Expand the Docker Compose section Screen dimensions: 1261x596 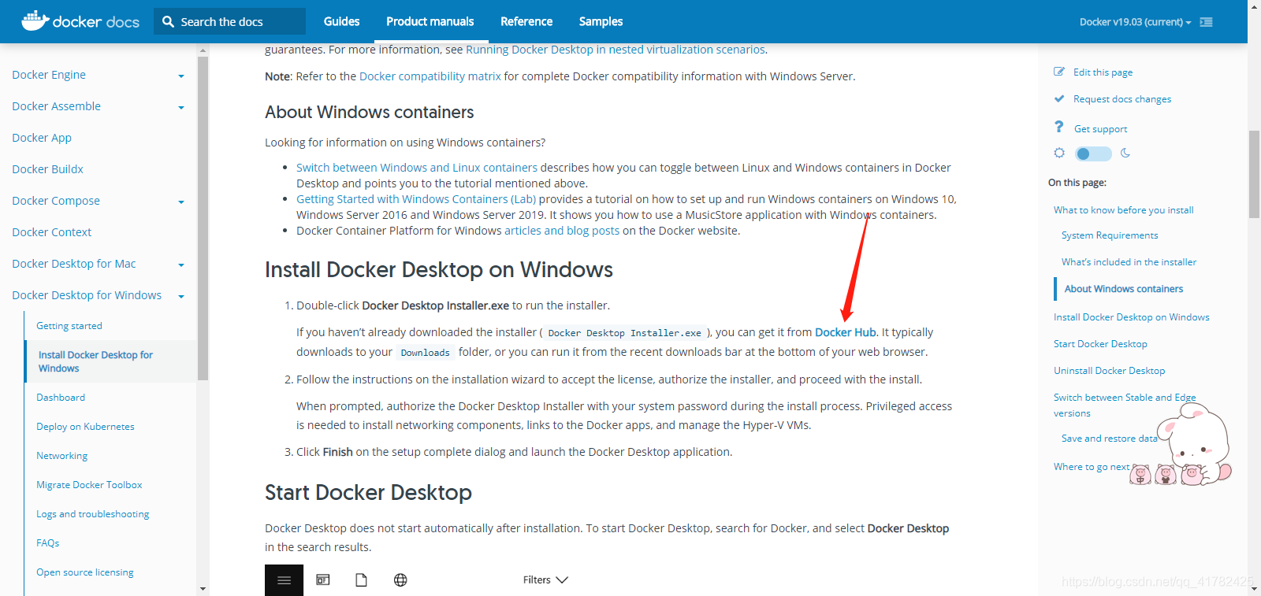coord(181,202)
